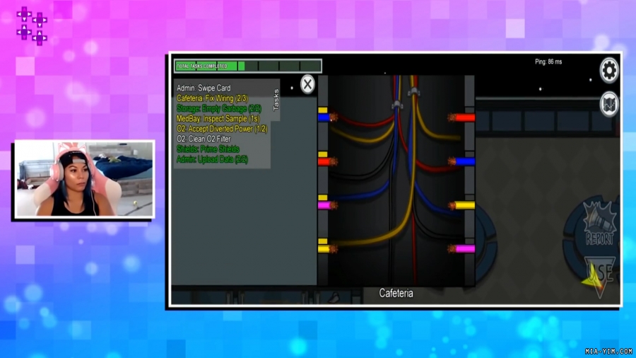Select the 'Storage: Empty Garbage (2/2)' task
636x358 pixels.
pyautogui.click(x=219, y=108)
